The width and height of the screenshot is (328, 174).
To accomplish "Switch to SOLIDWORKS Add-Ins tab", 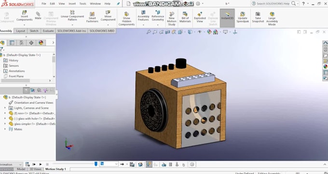I will coord(71,31).
